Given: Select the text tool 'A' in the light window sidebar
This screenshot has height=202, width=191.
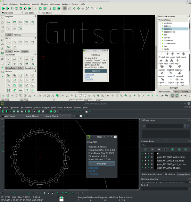Looking at the screenshot, I should pyautogui.click(x=2, y=59).
